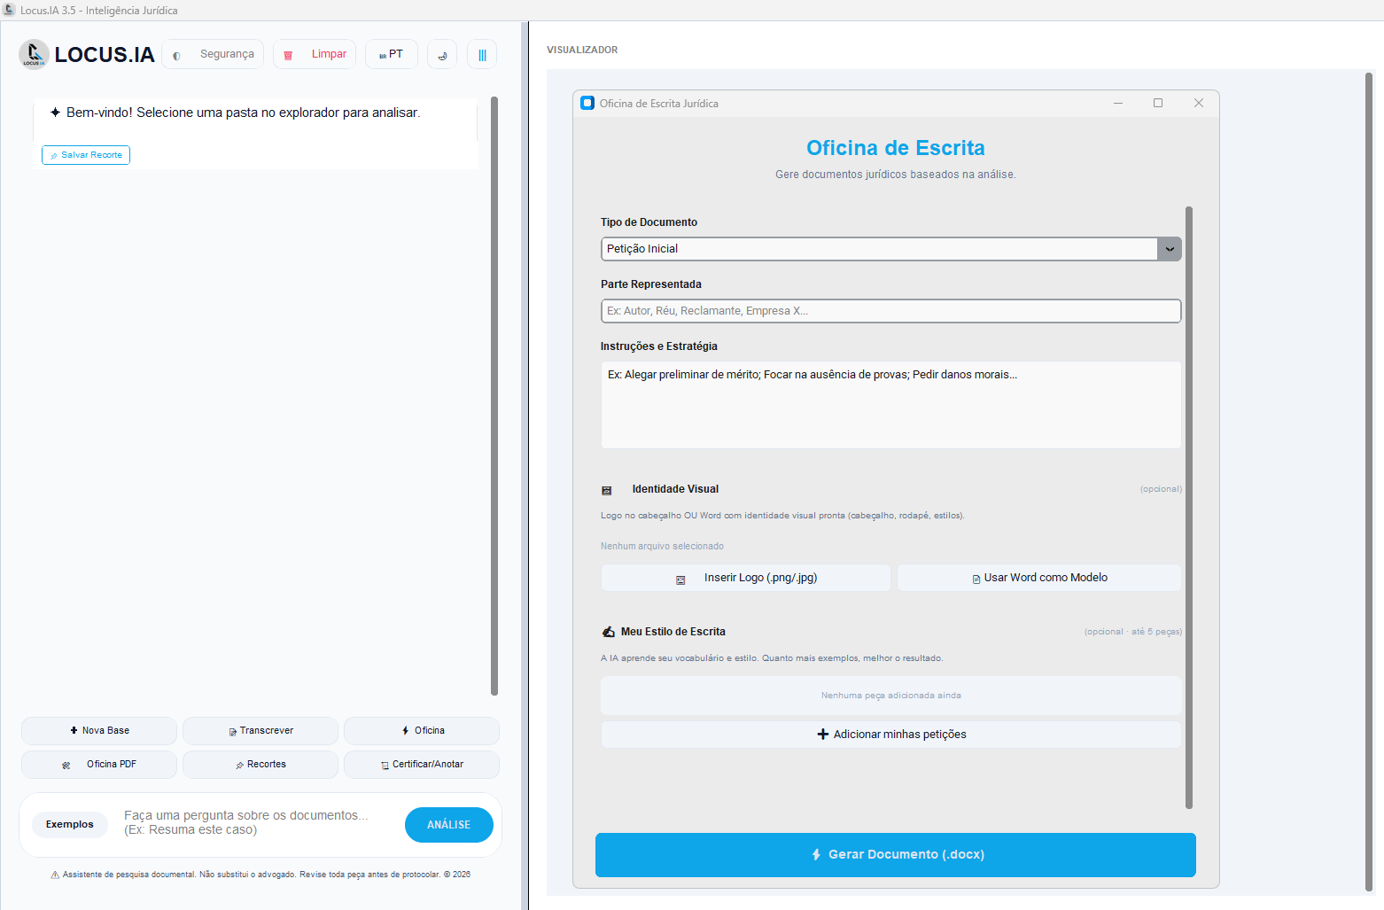Click Gerar Documento (.docx) button
This screenshot has width=1384, height=910.
[896, 855]
